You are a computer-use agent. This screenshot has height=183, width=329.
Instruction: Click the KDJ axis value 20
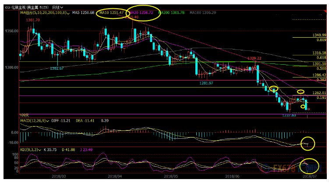(16, 168)
